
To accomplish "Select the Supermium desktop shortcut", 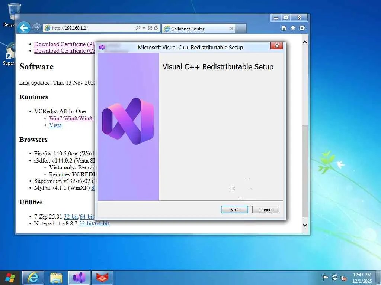I will point(9,54).
